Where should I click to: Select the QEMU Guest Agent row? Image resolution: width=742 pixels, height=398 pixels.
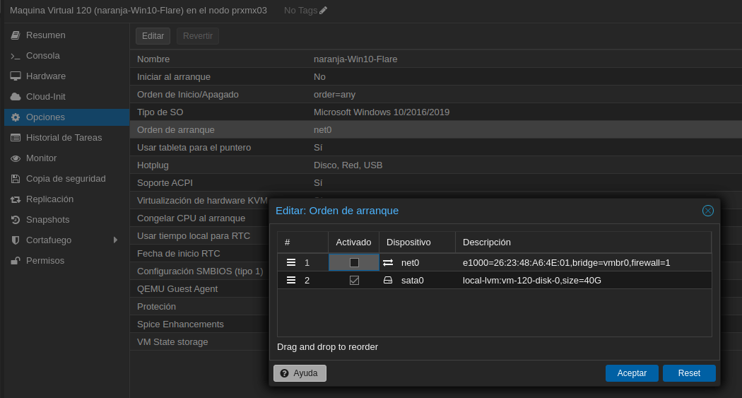point(199,288)
